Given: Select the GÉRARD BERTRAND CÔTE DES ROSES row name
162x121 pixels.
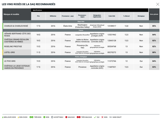Looking at the screenshot, I should click(x=17, y=35).
